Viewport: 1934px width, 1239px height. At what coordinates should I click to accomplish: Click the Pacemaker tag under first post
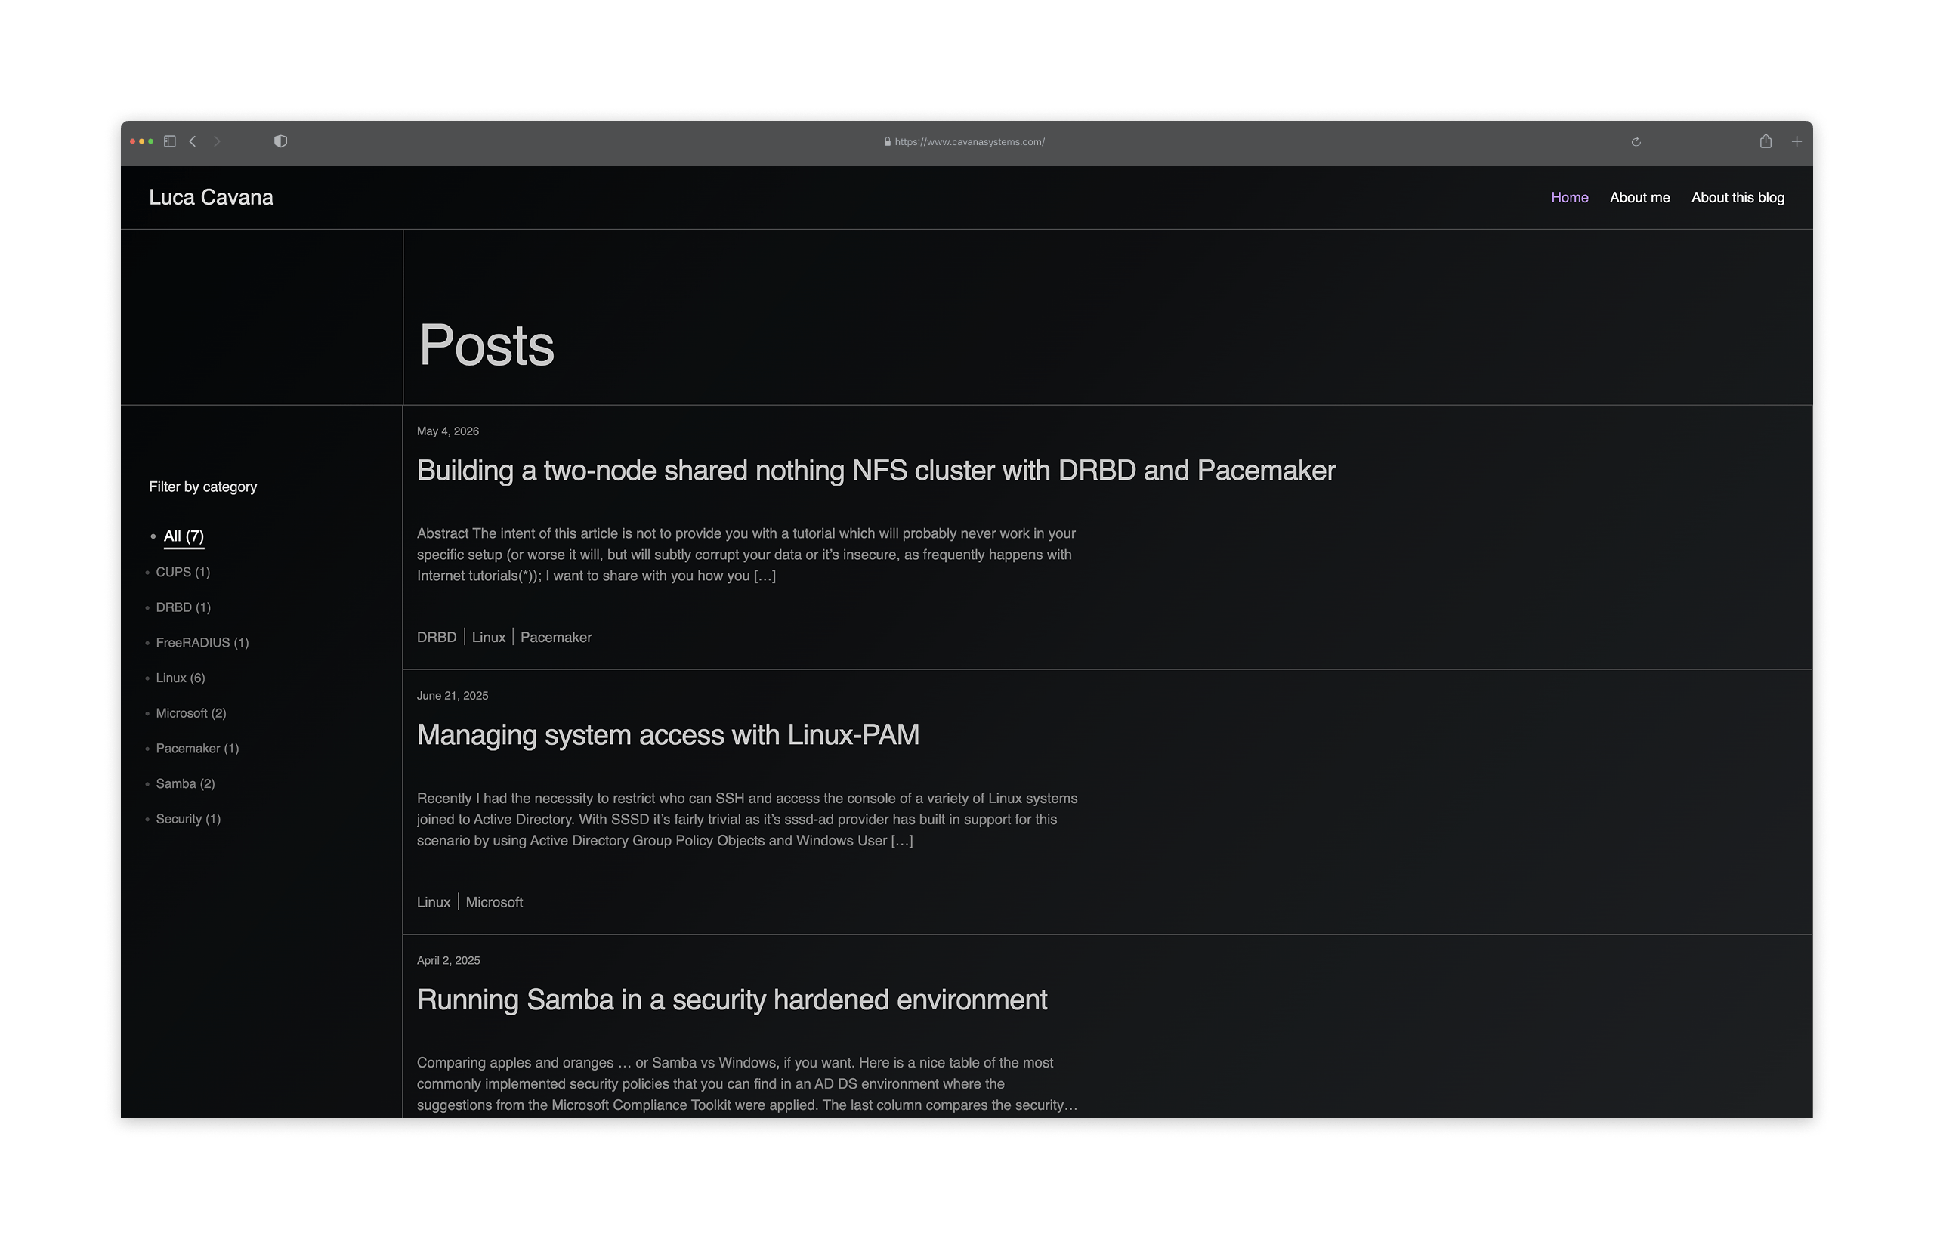point(556,637)
